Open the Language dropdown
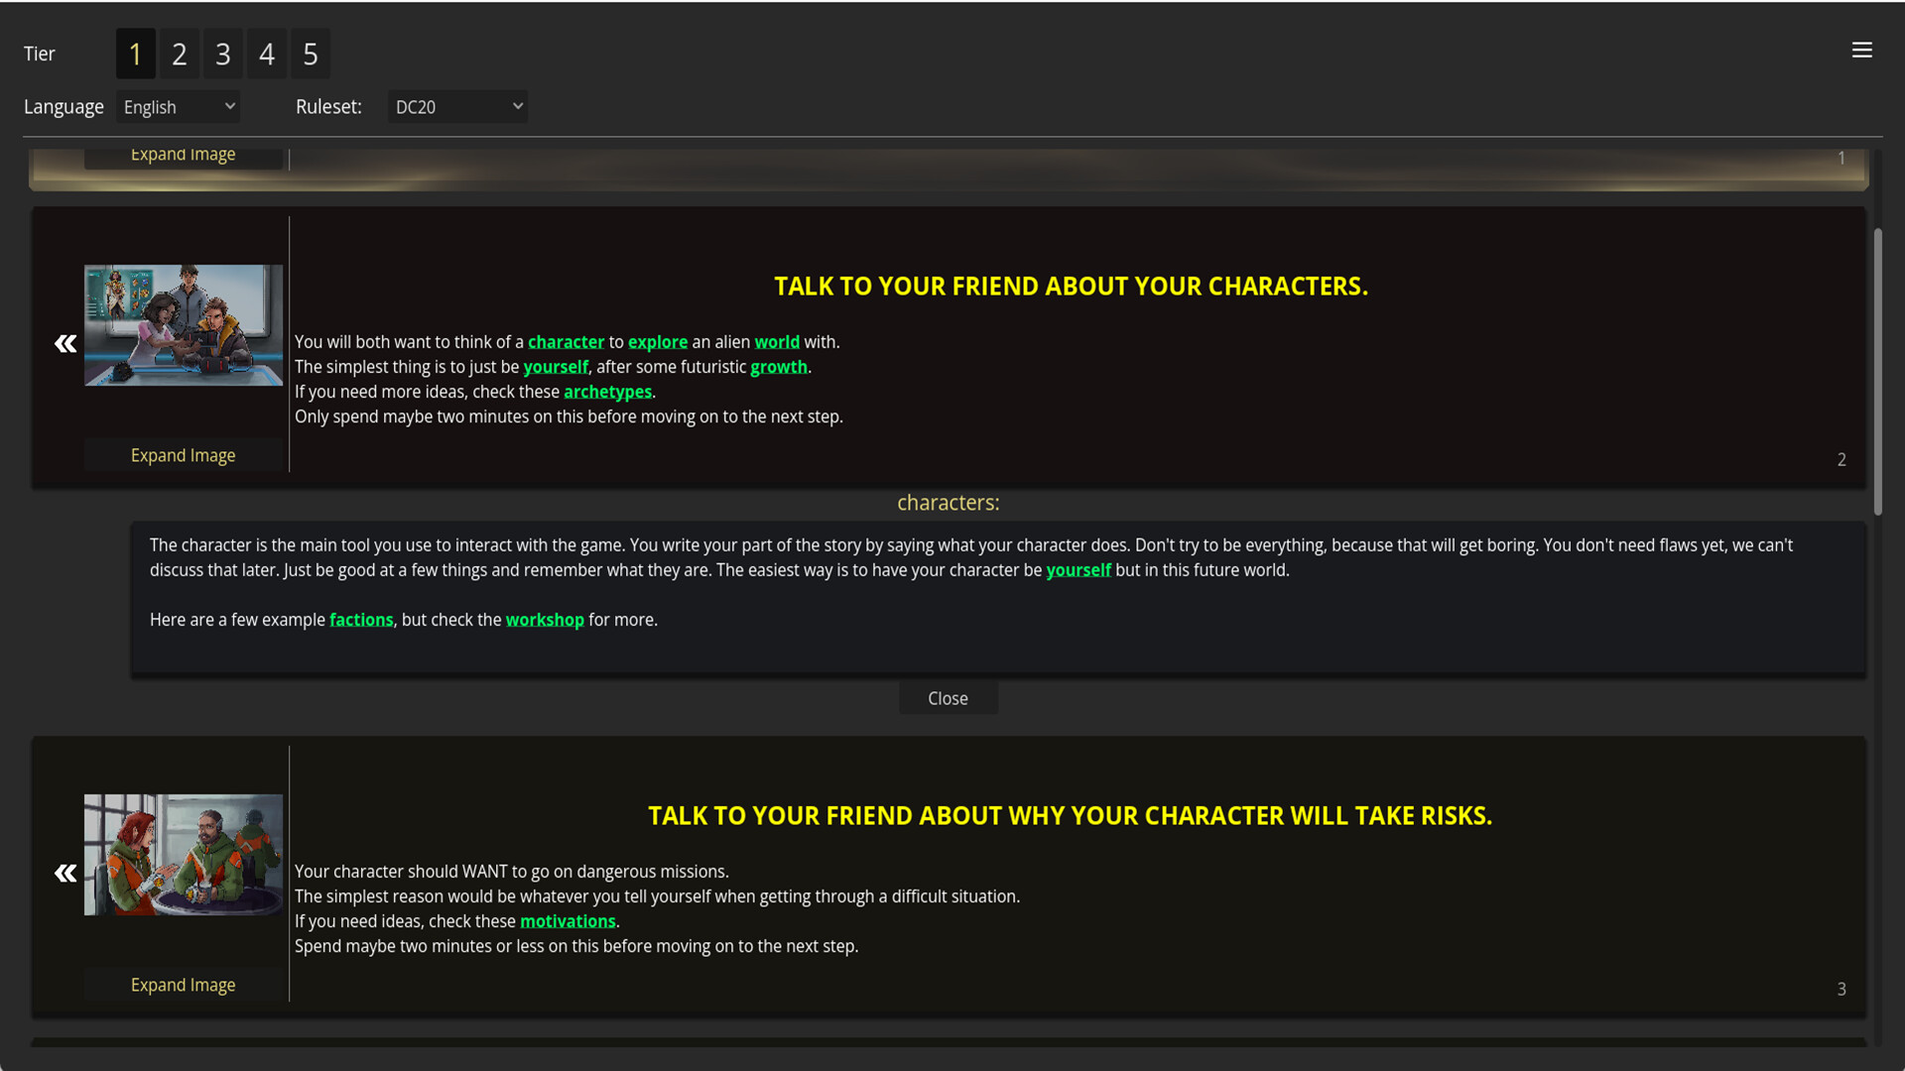Viewport: 1905px width, 1071px height. (177, 106)
